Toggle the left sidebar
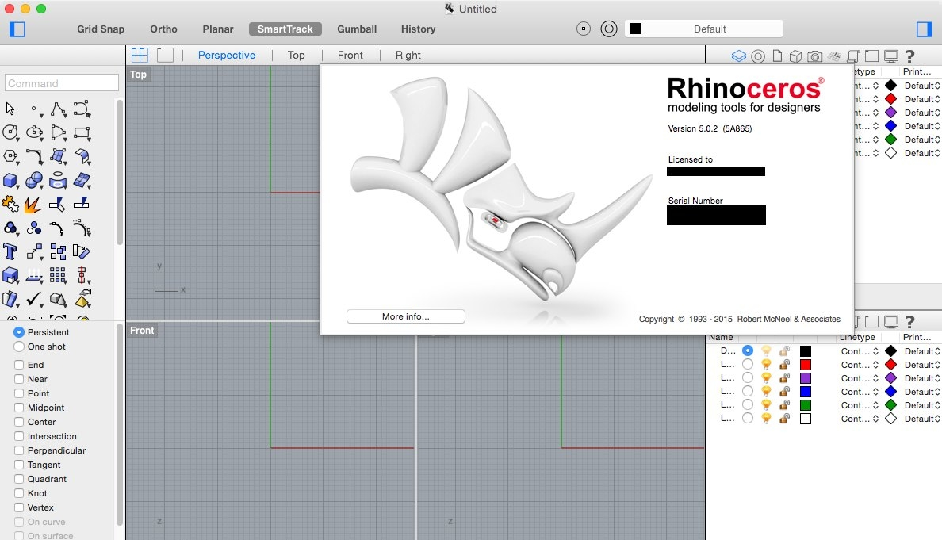 click(17, 29)
